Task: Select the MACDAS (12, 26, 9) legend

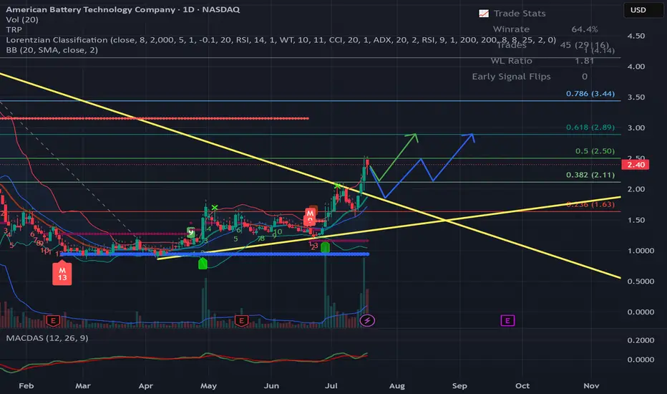Action: [47, 338]
